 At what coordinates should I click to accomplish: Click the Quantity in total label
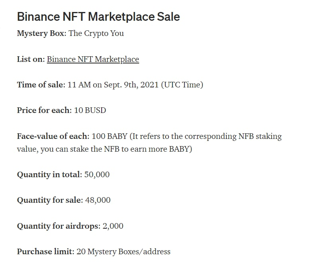[49, 174]
